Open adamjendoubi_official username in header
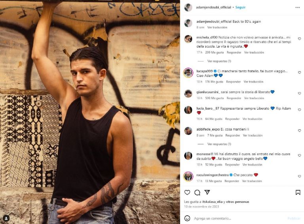Image resolution: width=304 pixels, height=224 pixels. point(213,8)
